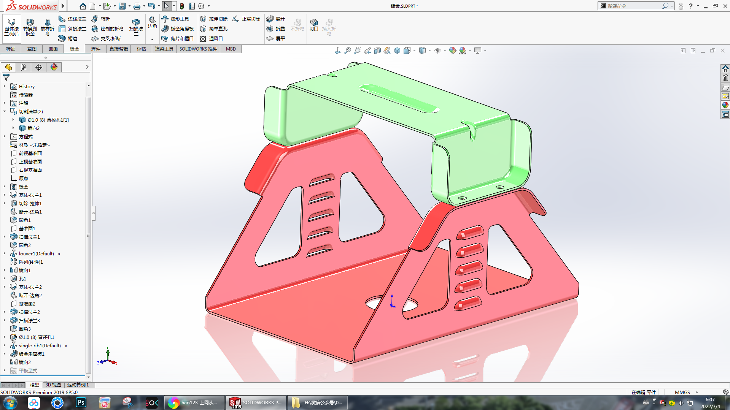Switch to the 焊件 tab
Viewport: 730px width, 410px height.
point(96,49)
